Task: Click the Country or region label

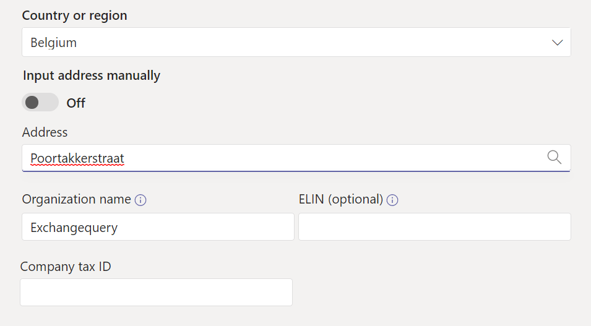Action: tap(75, 15)
